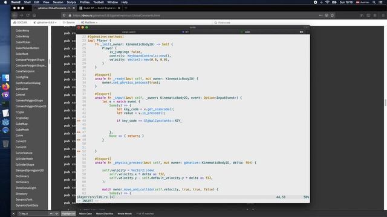Open Crypto in the docs sidebar
Viewport: 387px width, 217px height.
pos(20,112)
